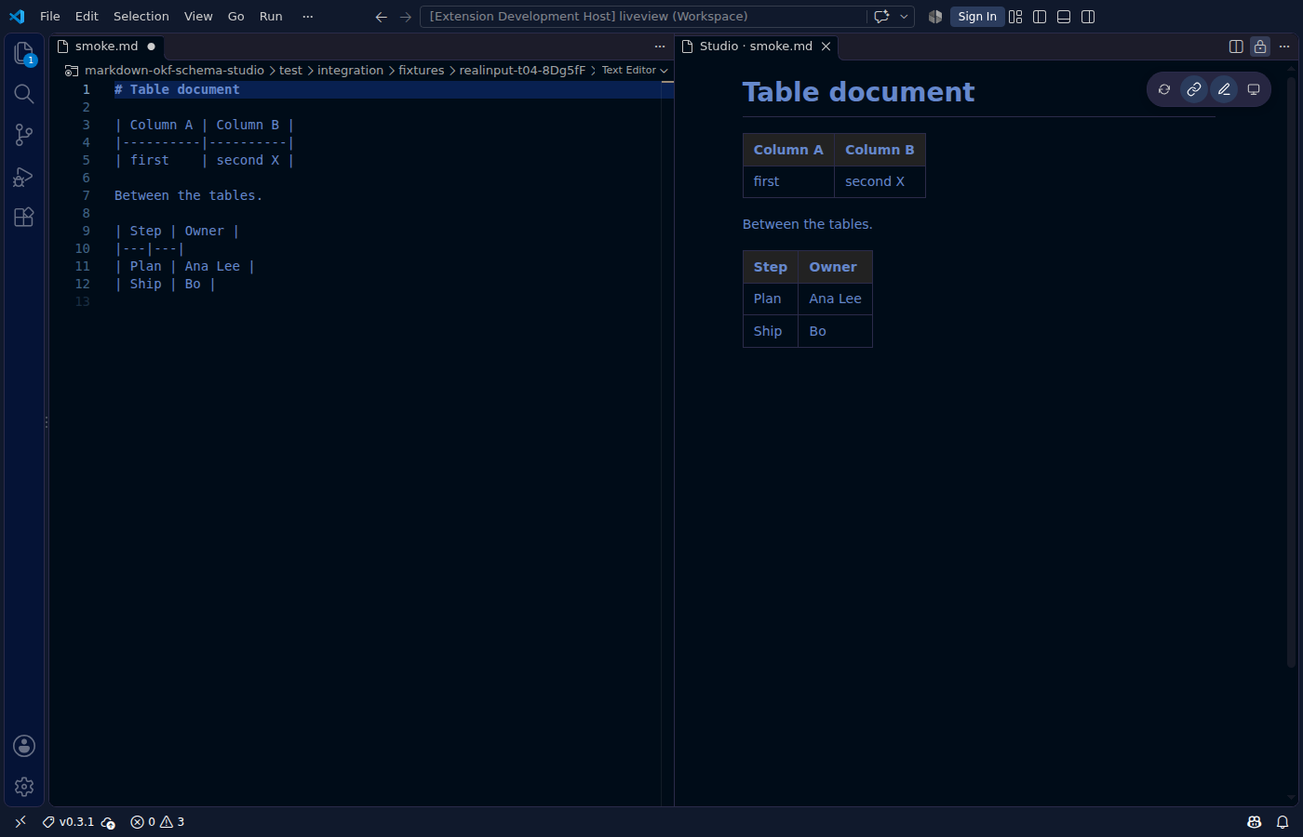The image size is (1303, 837).
Task: Open Copilot status icon in status bar
Action: [x=1255, y=822]
